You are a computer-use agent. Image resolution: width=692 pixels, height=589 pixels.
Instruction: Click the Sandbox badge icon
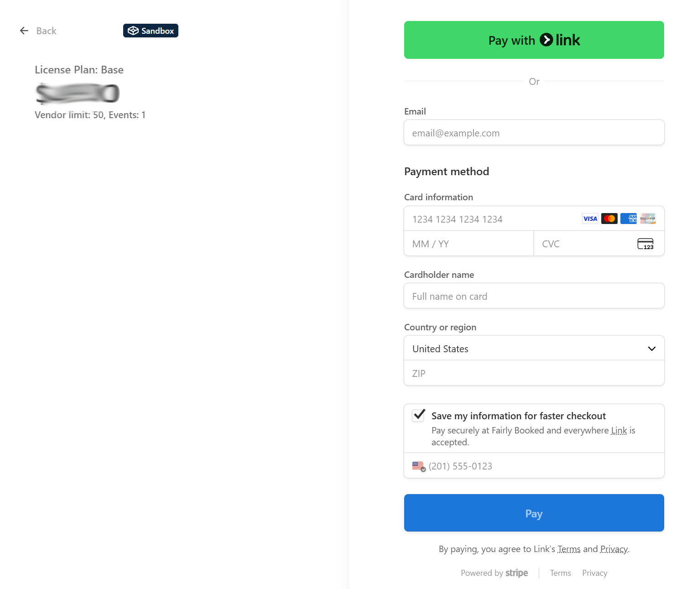[133, 31]
